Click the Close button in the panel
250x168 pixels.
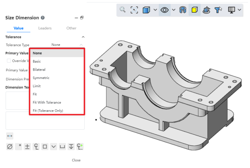click(x=76, y=160)
